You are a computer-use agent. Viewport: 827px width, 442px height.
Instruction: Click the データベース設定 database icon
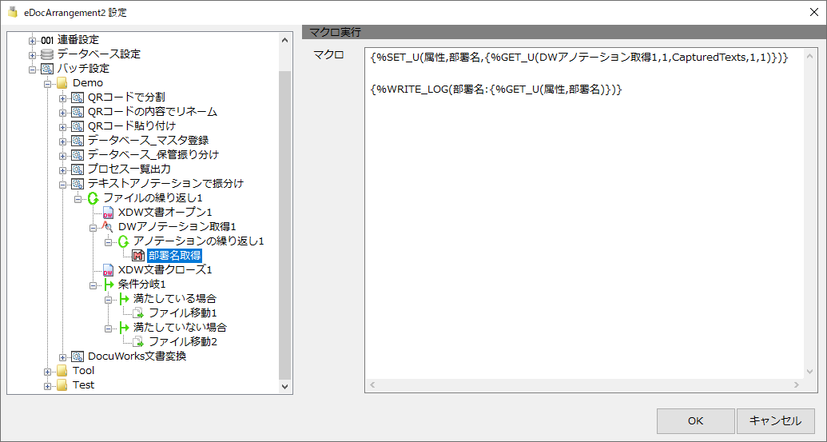[x=47, y=54]
